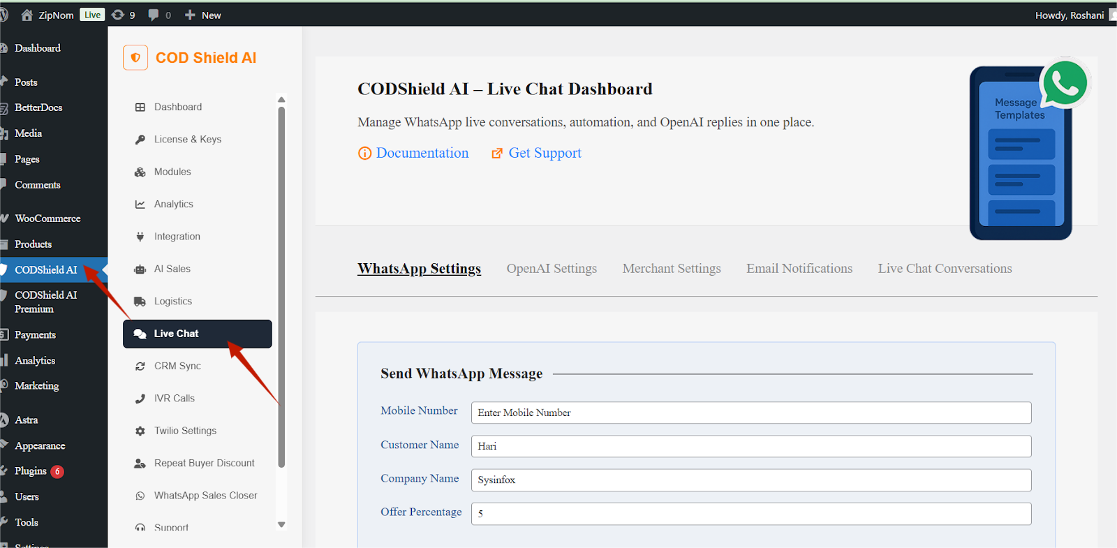The width and height of the screenshot is (1117, 548).
Task: Click the Modules cubes icon
Action: 140,172
